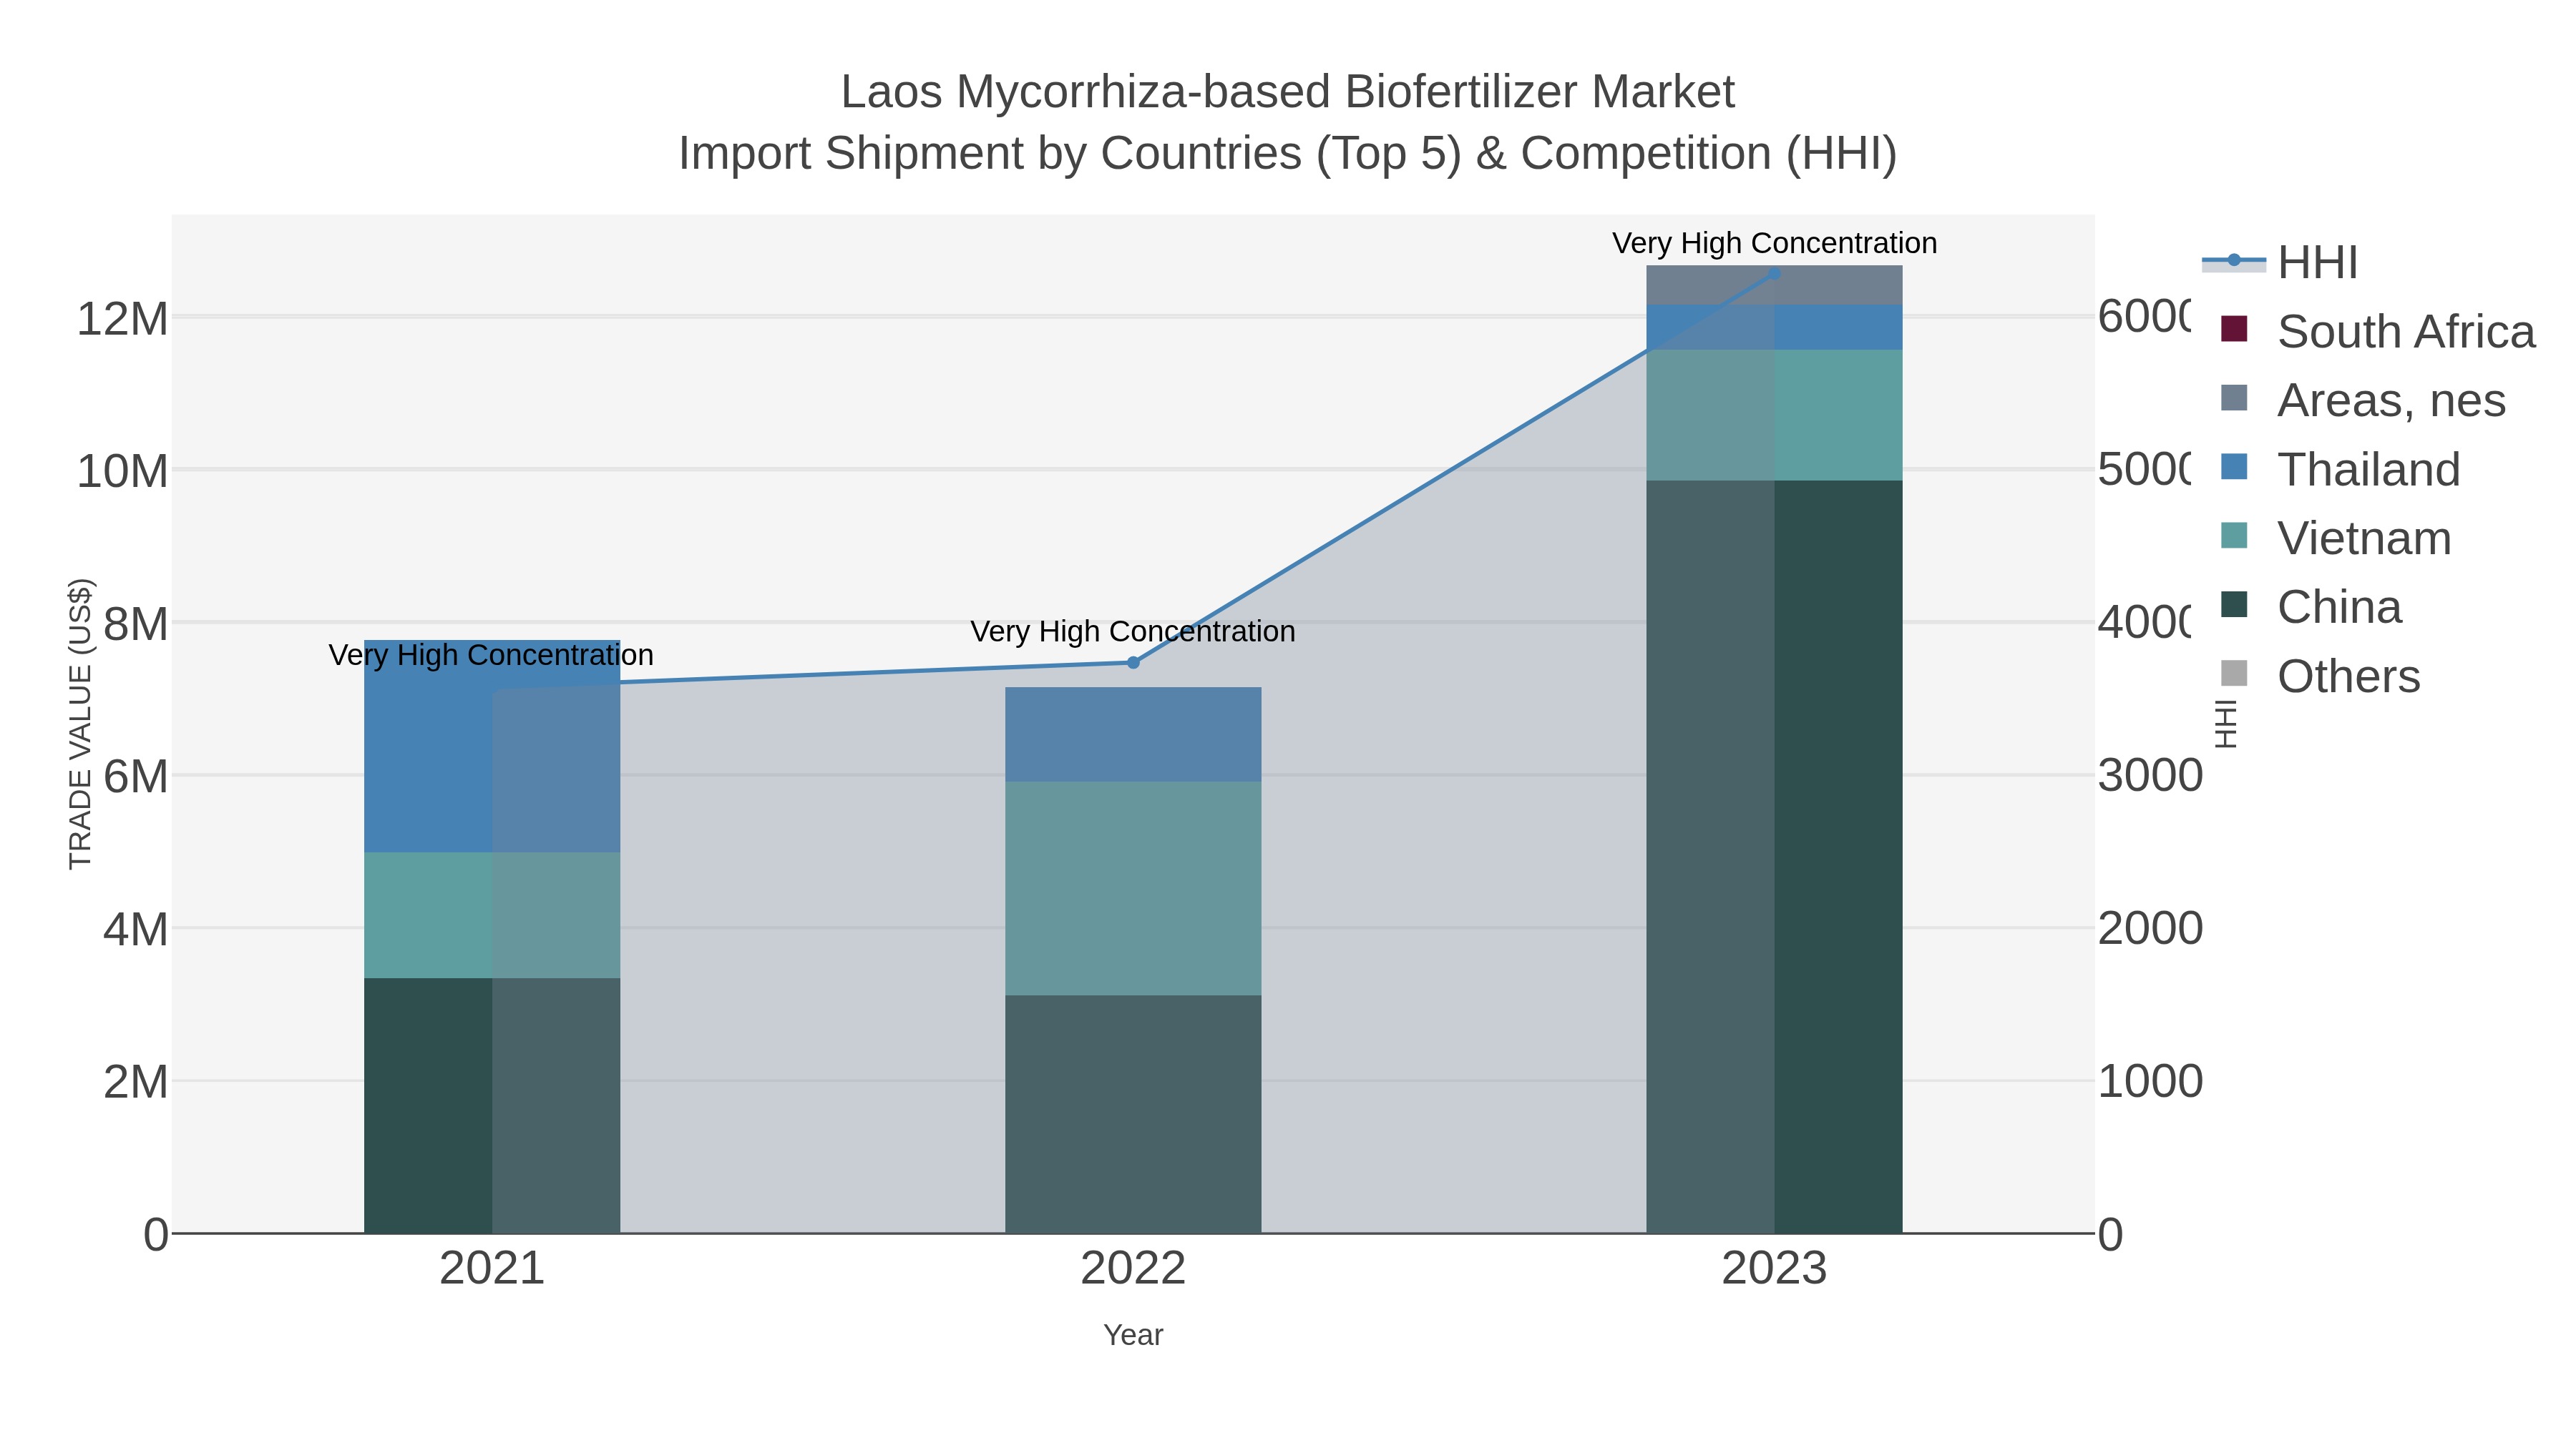The image size is (2576, 1448).
Task: Click the 2022 Very High Concentration annotation
Action: [1133, 631]
